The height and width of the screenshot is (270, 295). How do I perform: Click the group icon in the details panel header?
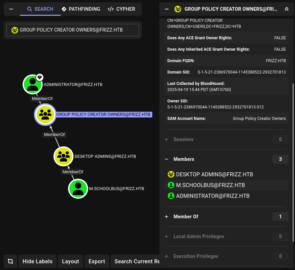[x=178, y=9]
